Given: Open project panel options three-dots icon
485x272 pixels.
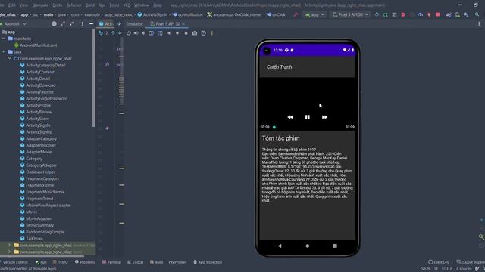Looking at the screenshot, I should (83, 23).
